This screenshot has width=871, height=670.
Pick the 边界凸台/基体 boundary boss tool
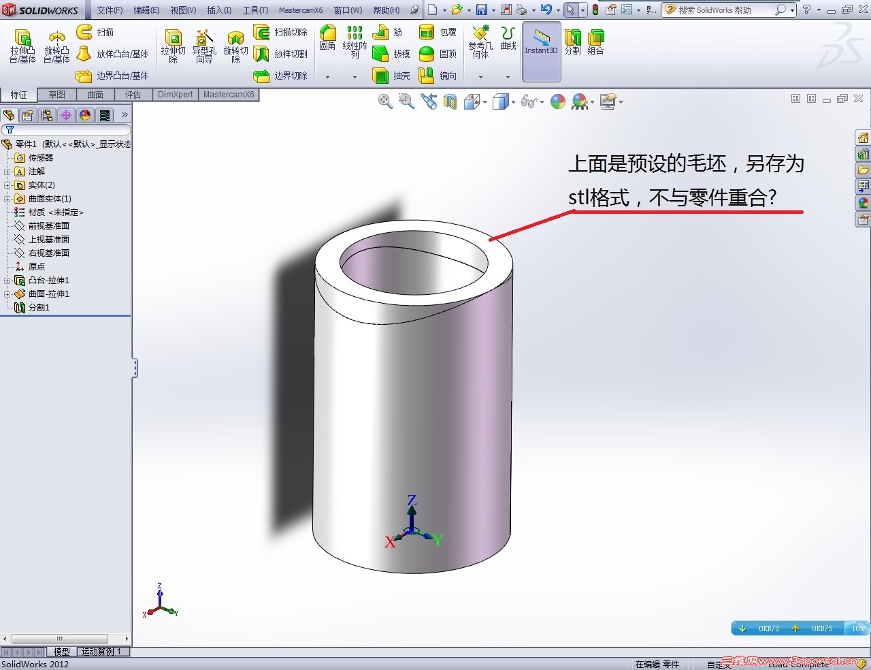tap(112, 76)
